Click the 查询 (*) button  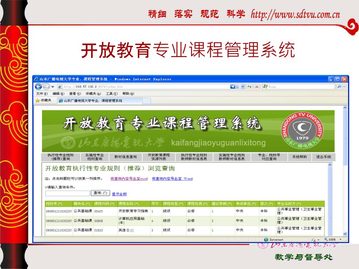pyautogui.click(x=100, y=193)
